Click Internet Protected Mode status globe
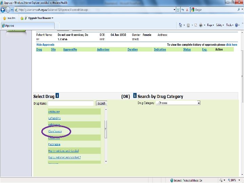 172,181
